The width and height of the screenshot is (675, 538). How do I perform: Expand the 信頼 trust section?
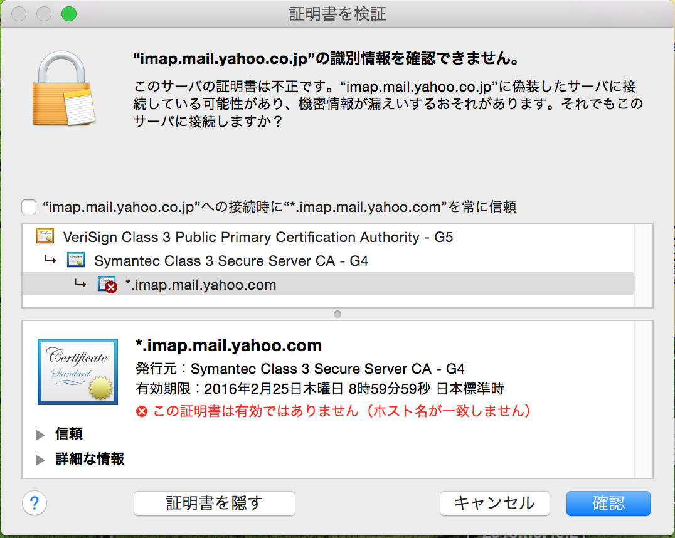[x=40, y=435]
